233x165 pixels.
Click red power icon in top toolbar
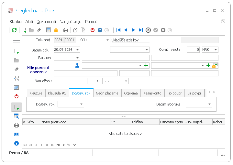pyautogui.click(x=93, y=30)
